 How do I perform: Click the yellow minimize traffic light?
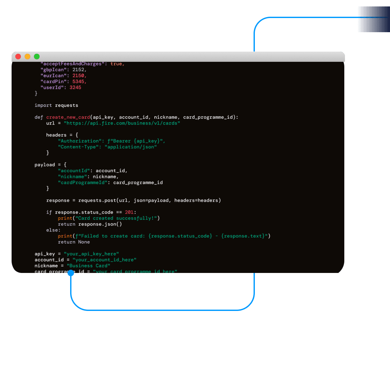27,56
